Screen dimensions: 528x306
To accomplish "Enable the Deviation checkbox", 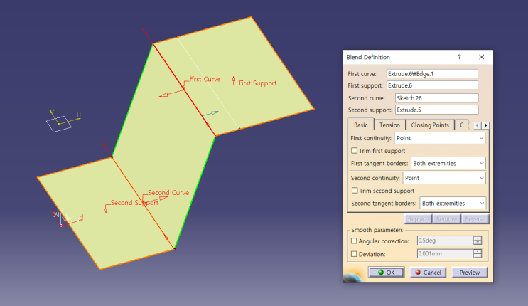I will (x=354, y=254).
